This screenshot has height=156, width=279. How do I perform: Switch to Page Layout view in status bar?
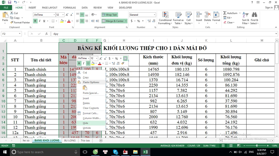[x=231, y=145]
